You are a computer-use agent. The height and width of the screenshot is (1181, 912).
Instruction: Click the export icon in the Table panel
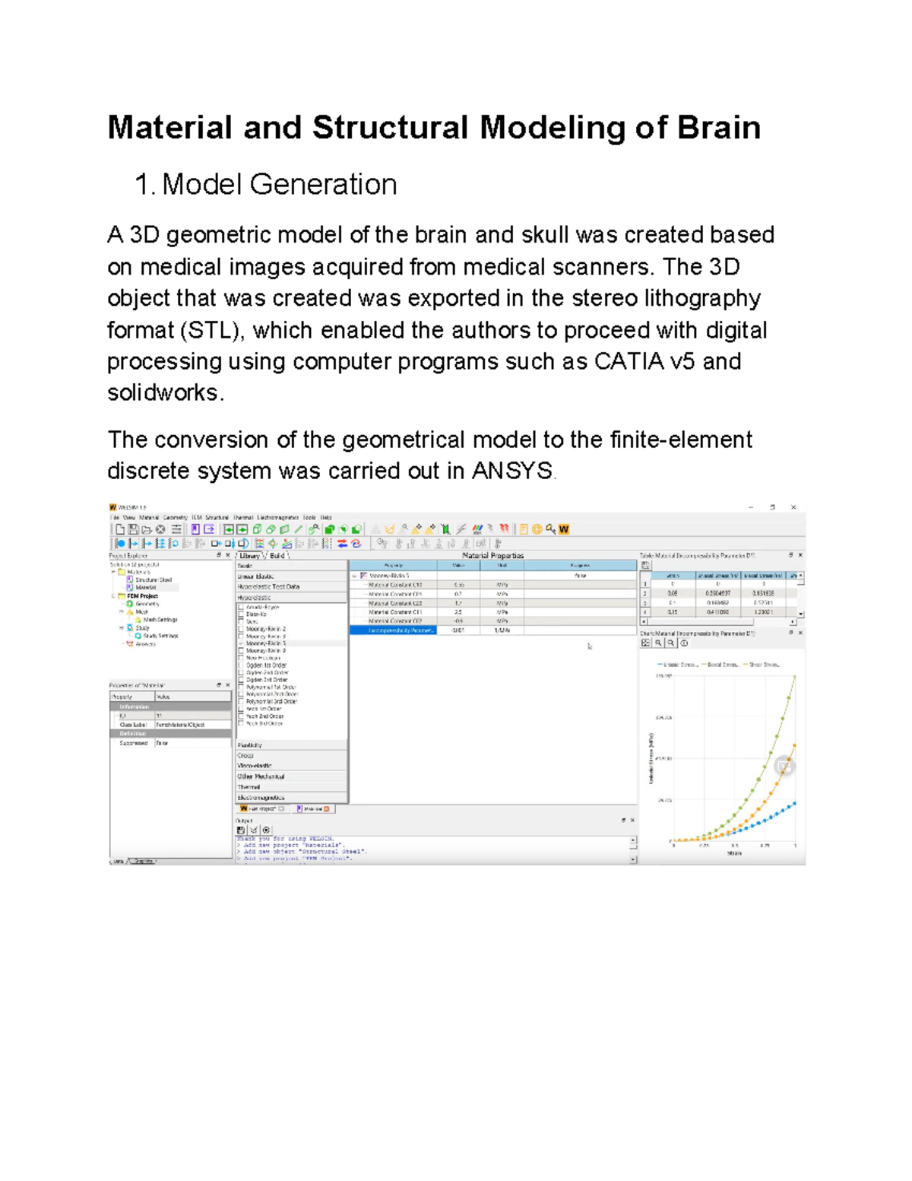[x=646, y=565]
